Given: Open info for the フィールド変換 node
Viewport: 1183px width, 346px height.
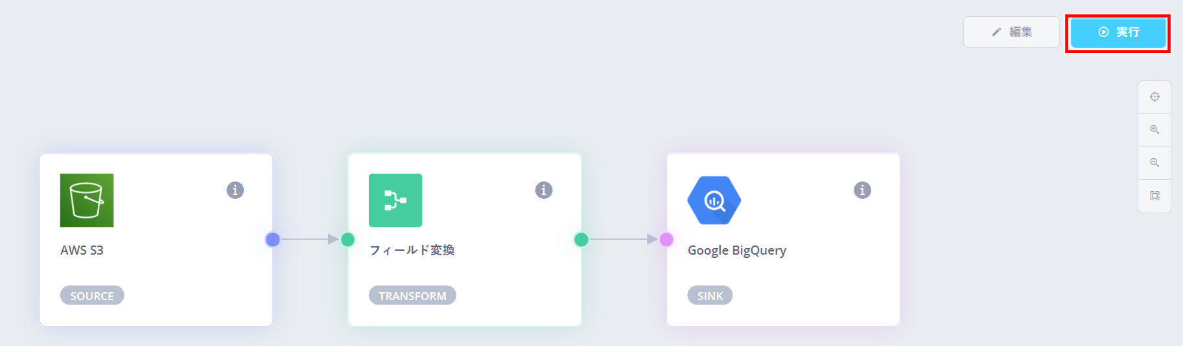Looking at the screenshot, I should tap(544, 190).
